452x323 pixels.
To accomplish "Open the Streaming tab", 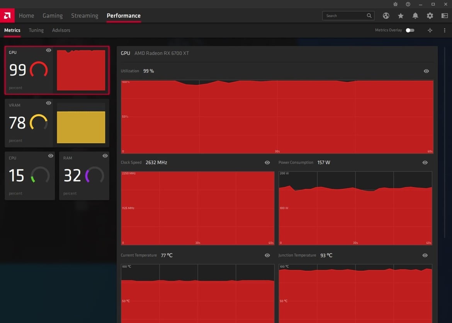I will click(x=85, y=16).
